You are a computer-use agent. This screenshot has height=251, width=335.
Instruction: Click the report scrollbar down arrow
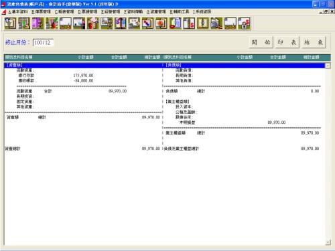[x=328, y=242]
